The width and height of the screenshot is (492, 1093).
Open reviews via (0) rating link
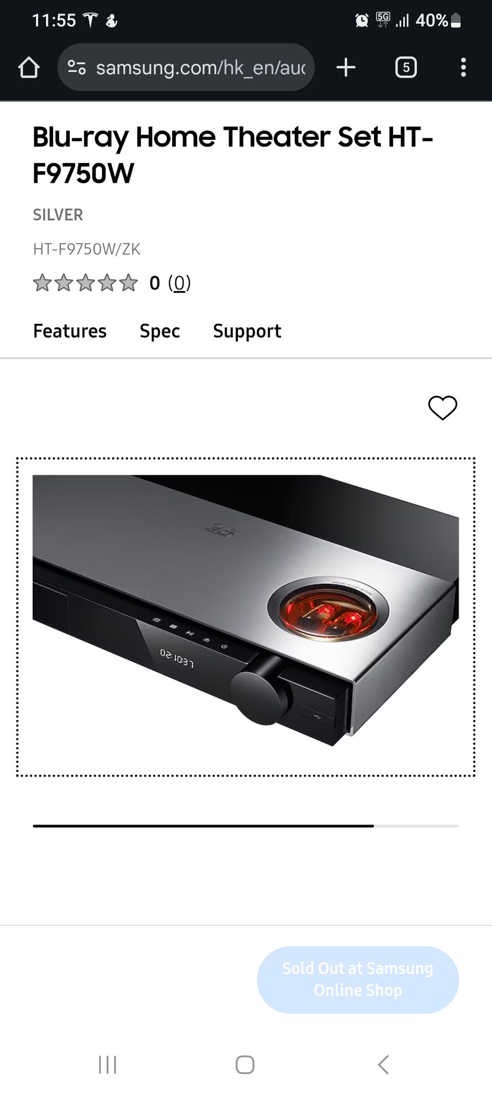pos(179,283)
